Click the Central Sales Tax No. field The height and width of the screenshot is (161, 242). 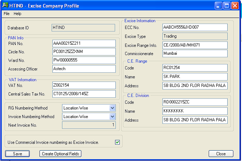point(84,94)
